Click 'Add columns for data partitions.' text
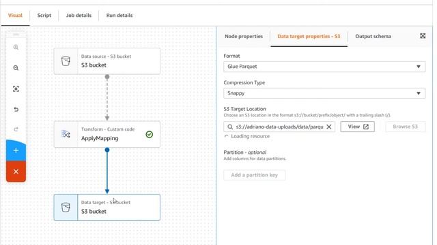The height and width of the screenshot is (245, 437). 255,159
